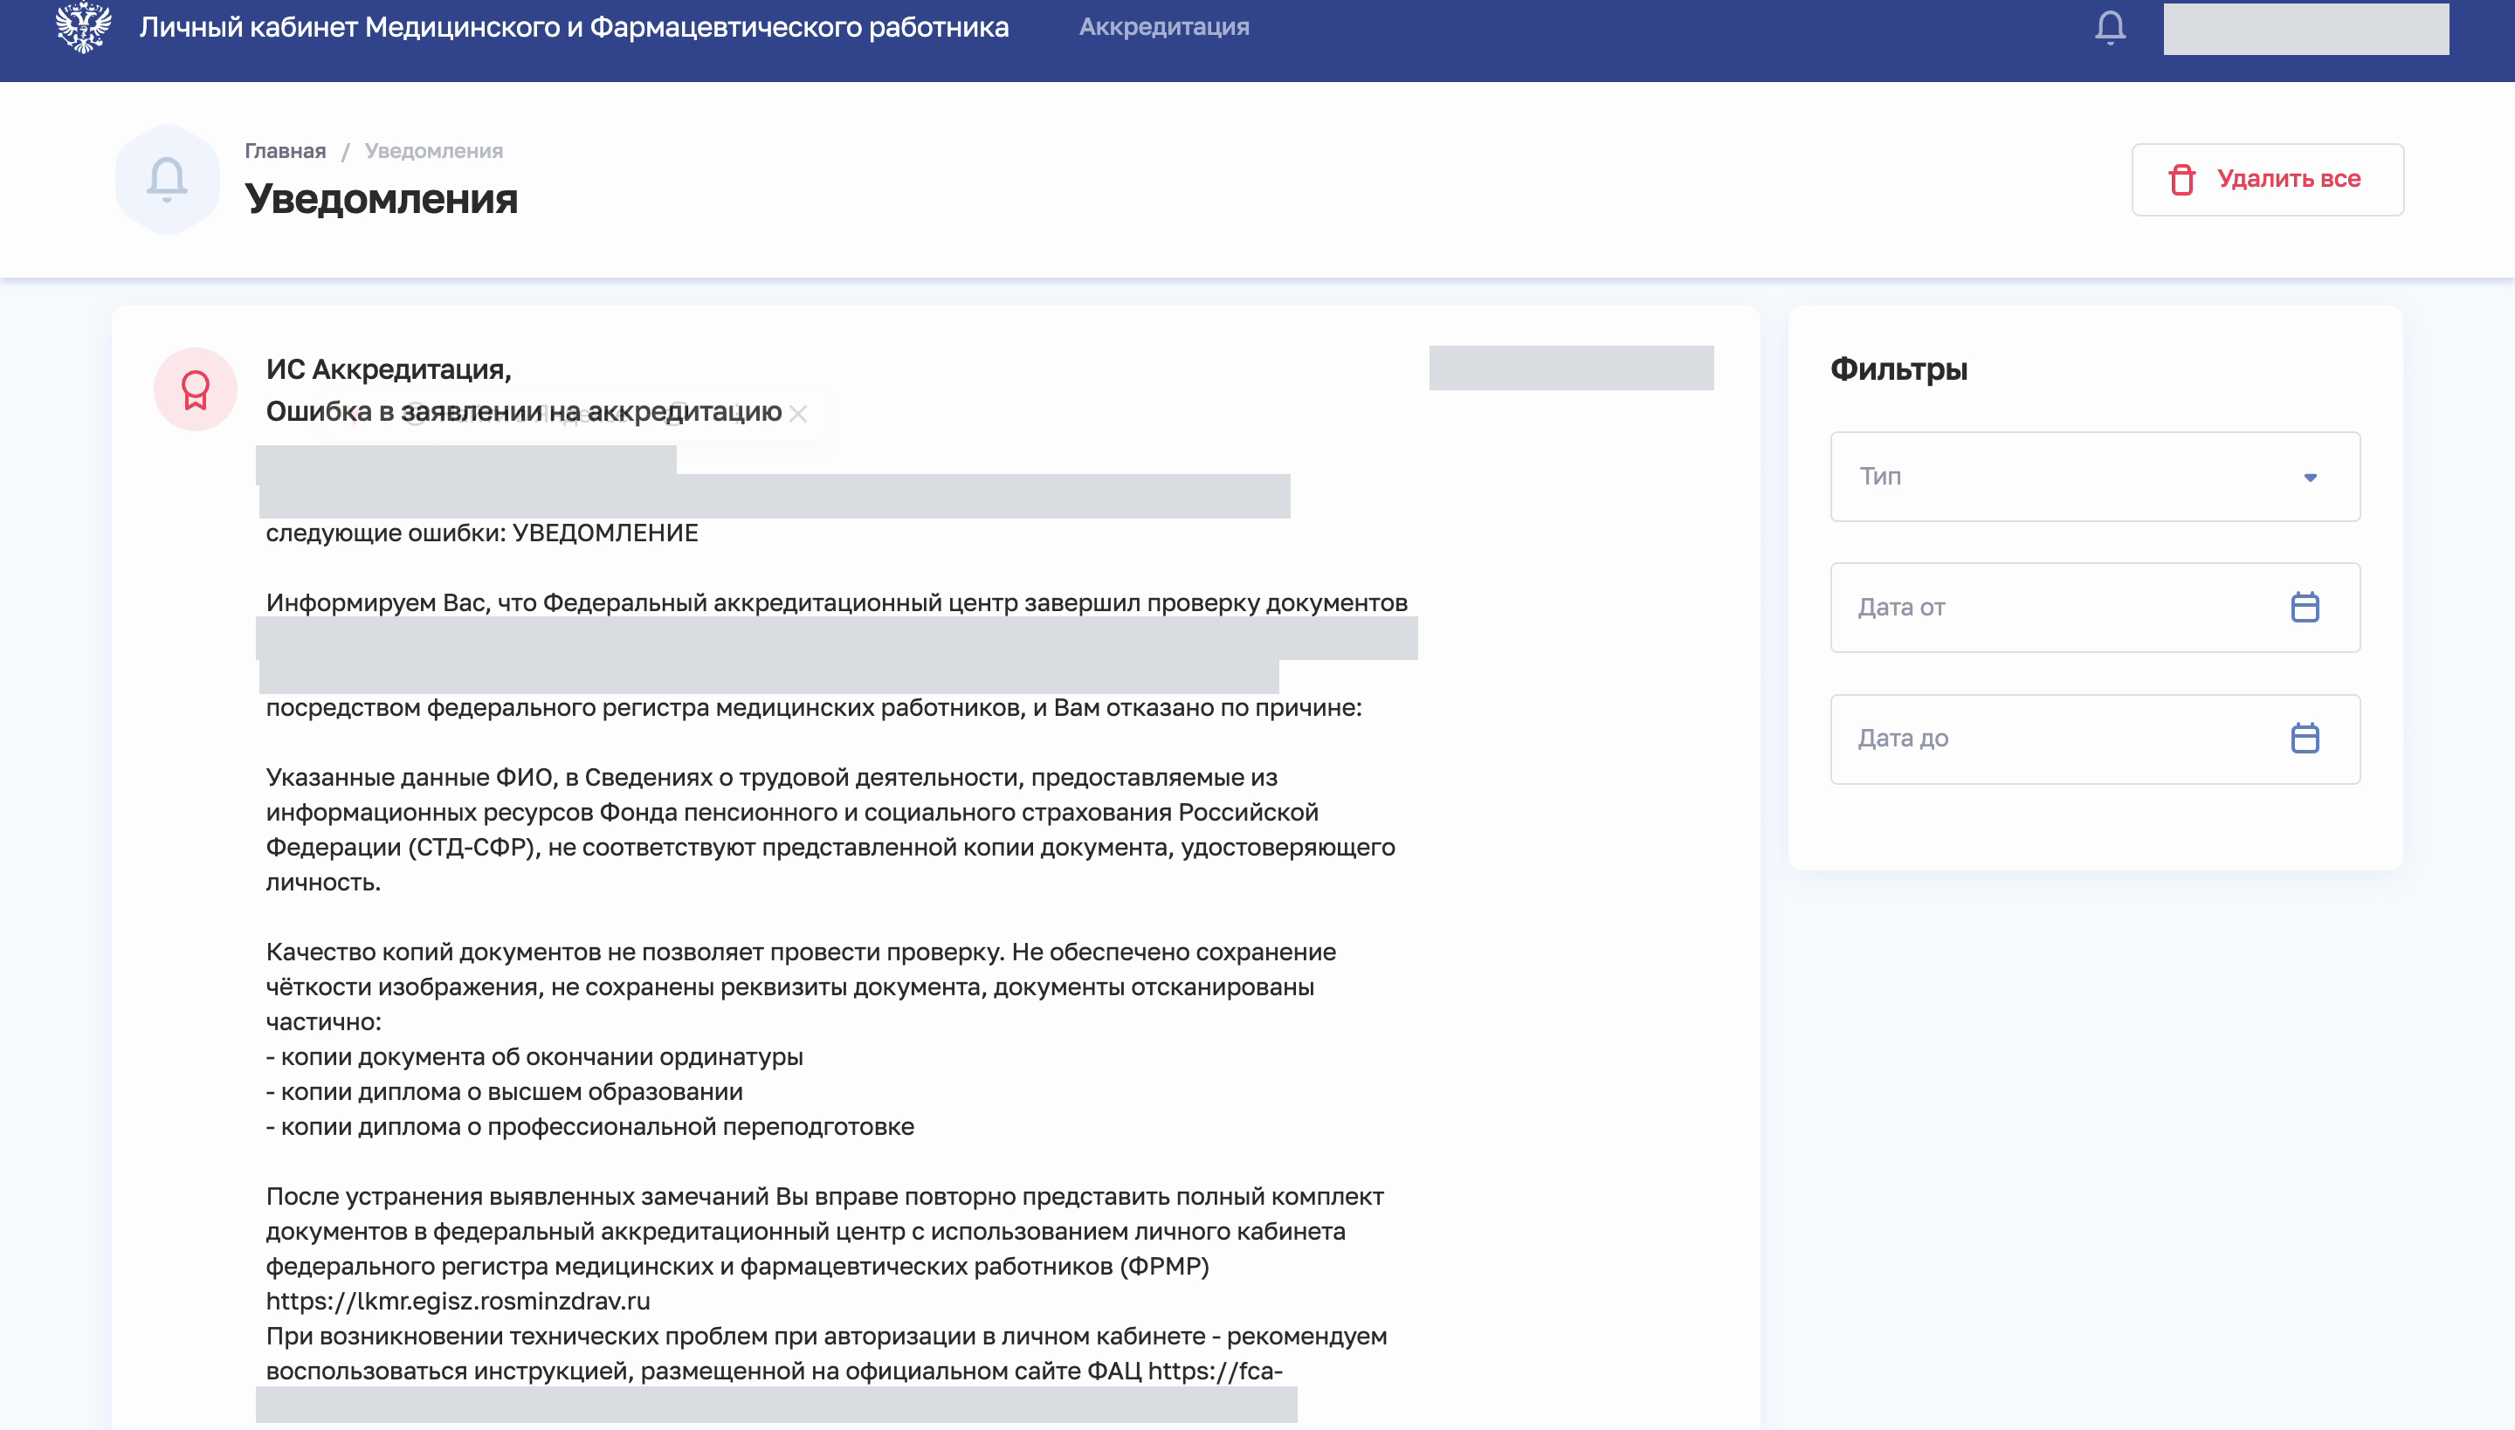Open calendar picker for Дата от
The image size is (2515, 1430).
(2305, 607)
